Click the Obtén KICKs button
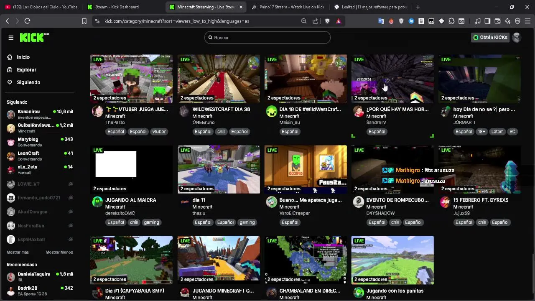The height and width of the screenshot is (301, 535). point(490,38)
